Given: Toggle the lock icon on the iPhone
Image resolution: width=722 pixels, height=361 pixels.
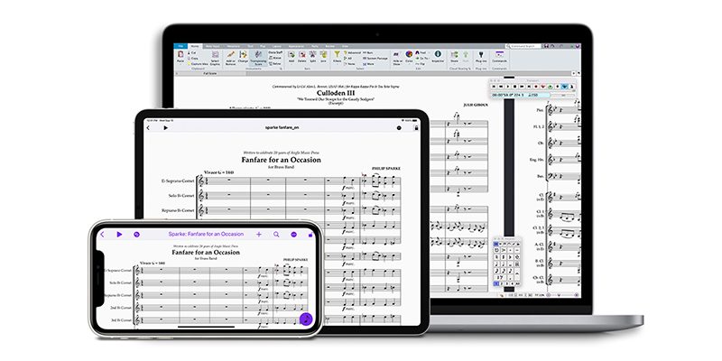Looking at the screenshot, I should 310,235.
